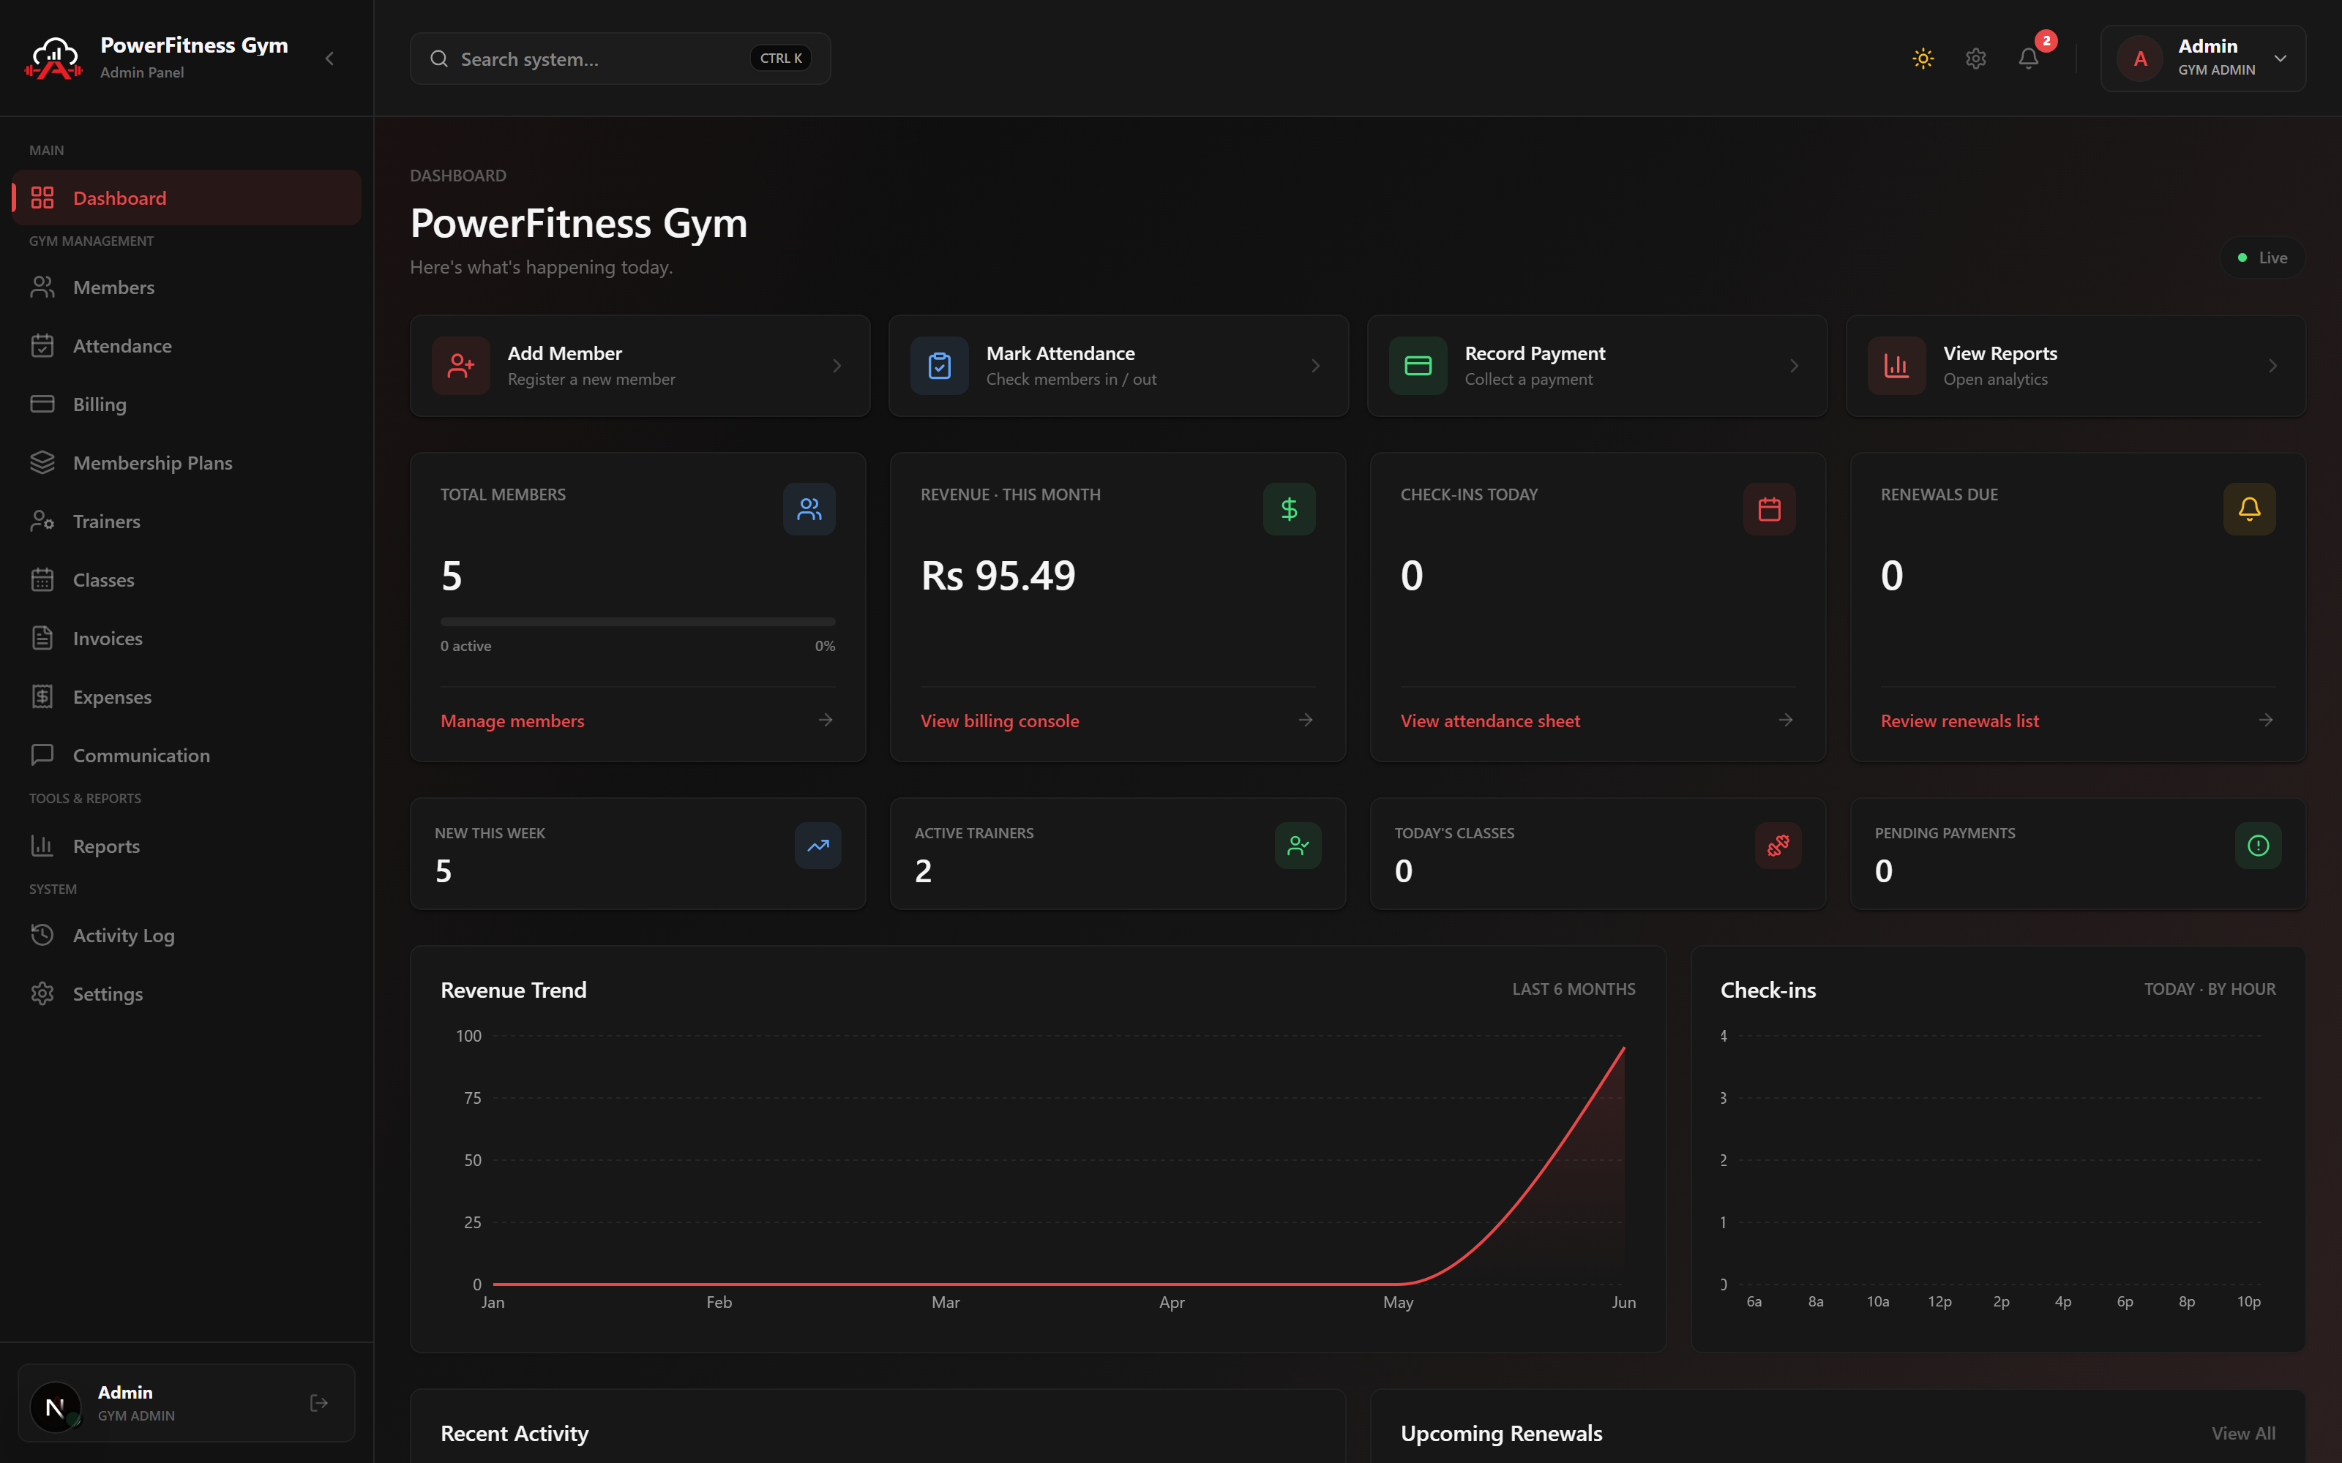Click the Renewals Due bell icon

(x=2249, y=509)
